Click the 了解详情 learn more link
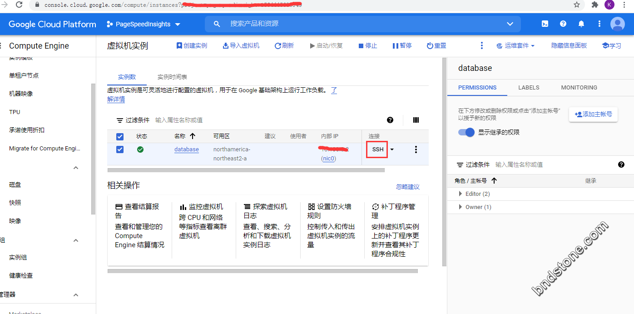 222,95
